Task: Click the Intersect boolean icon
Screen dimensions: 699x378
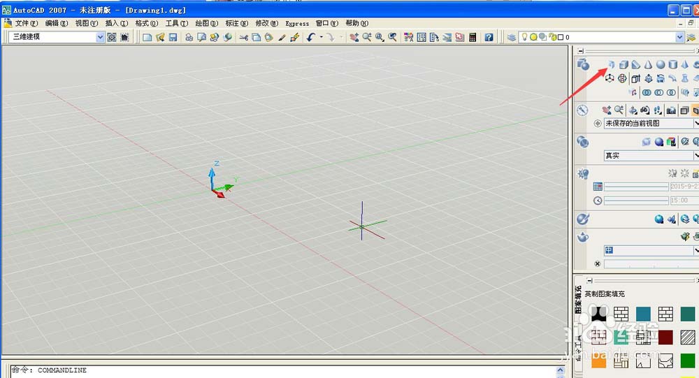Action: click(671, 92)
